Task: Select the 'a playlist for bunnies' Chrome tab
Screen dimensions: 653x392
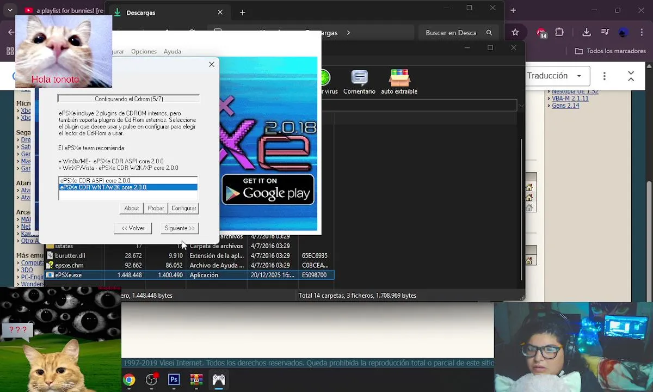Action: click(64, 10)
